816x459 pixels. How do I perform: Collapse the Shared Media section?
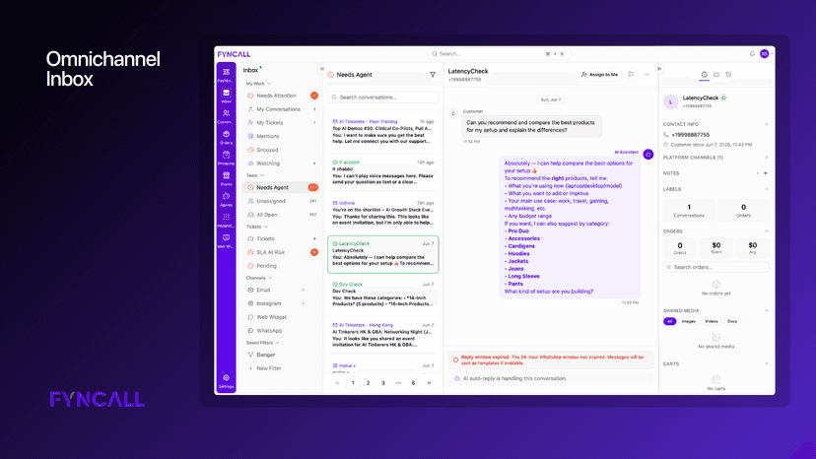click(766, 310)
